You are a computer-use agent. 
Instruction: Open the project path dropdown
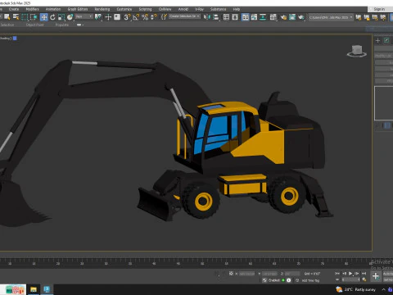pos(331,17)
